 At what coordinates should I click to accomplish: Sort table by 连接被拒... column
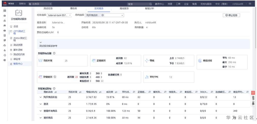pos(229,92)
